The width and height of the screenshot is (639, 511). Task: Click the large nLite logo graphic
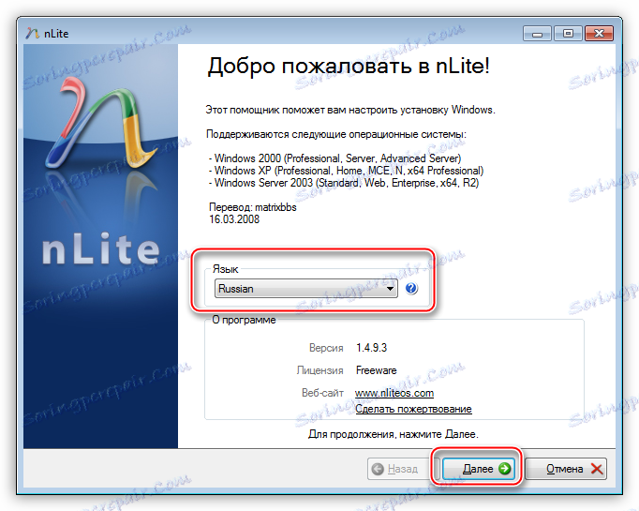coord(100,122)
